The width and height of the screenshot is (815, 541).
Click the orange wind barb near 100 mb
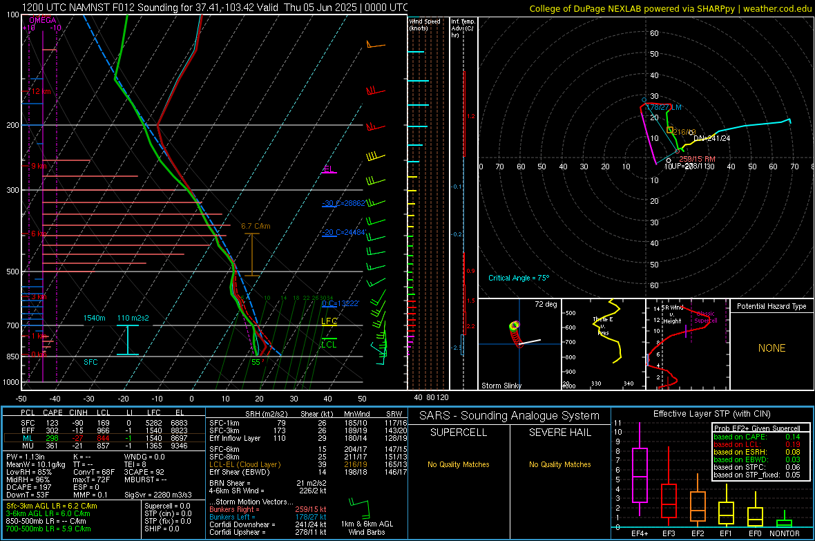coord(375,45)
